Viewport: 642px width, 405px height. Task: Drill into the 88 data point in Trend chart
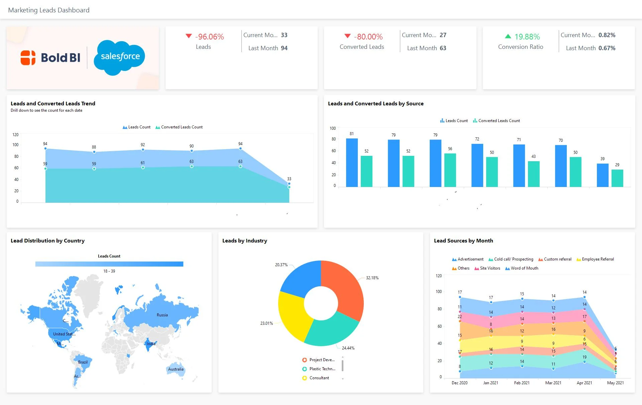(x=94, y=152)
